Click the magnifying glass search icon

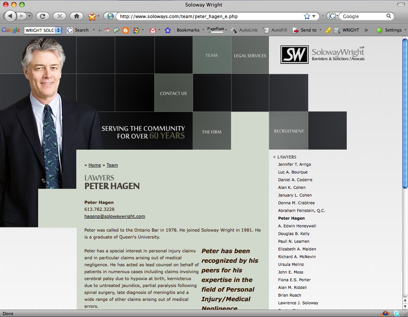click(388, 16)
